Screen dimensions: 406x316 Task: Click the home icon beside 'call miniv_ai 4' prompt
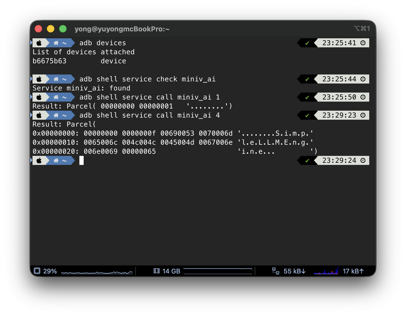point(56,115)
